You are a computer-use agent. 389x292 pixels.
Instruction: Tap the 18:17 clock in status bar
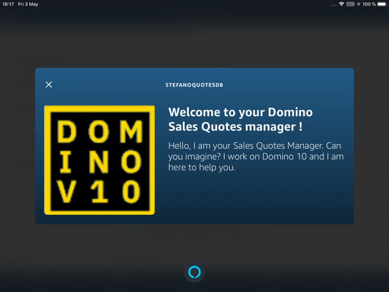pyautogui.click(x=8, y=4)
